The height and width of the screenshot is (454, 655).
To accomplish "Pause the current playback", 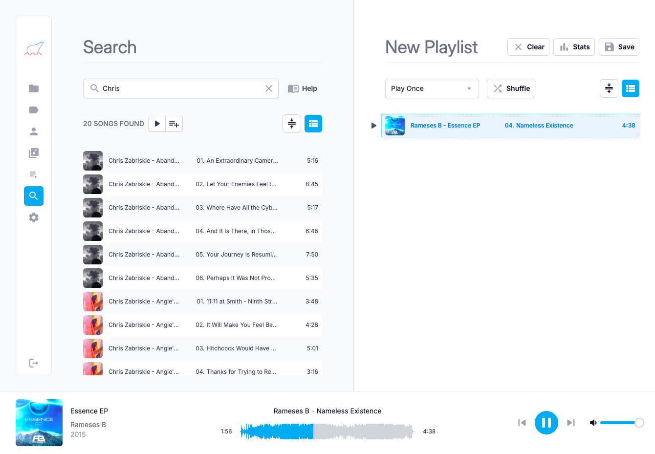I will click(546, 423).
